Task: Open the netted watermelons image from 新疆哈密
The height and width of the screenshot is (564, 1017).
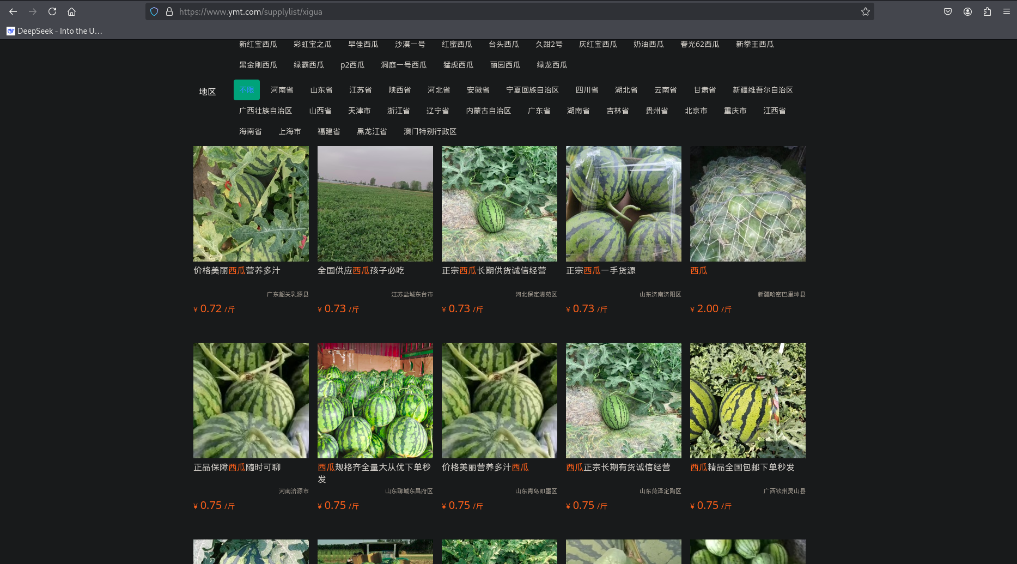Action: click(x=748, y=204)
